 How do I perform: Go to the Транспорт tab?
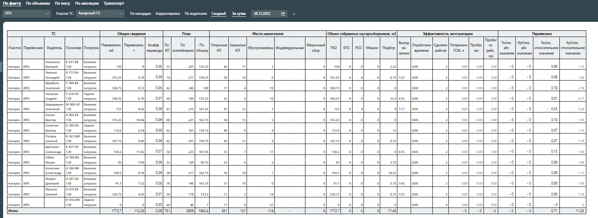tap(114, 3)
